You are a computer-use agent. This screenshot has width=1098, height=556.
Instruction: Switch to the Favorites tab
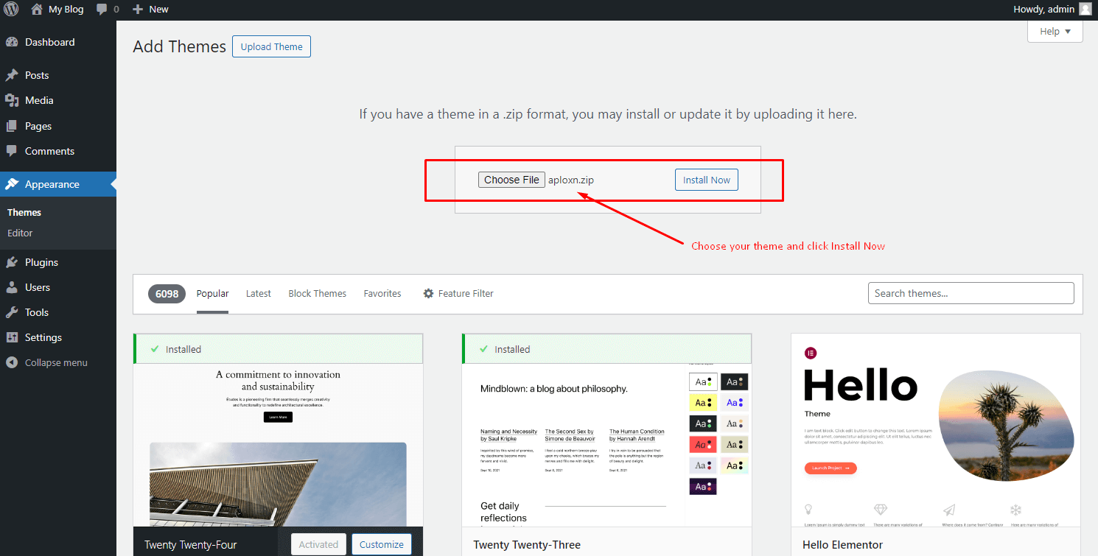point(382,293)
